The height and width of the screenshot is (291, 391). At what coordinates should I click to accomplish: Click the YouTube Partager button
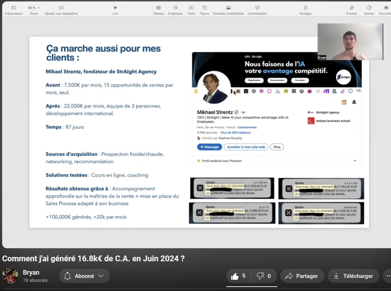[302, 276]
